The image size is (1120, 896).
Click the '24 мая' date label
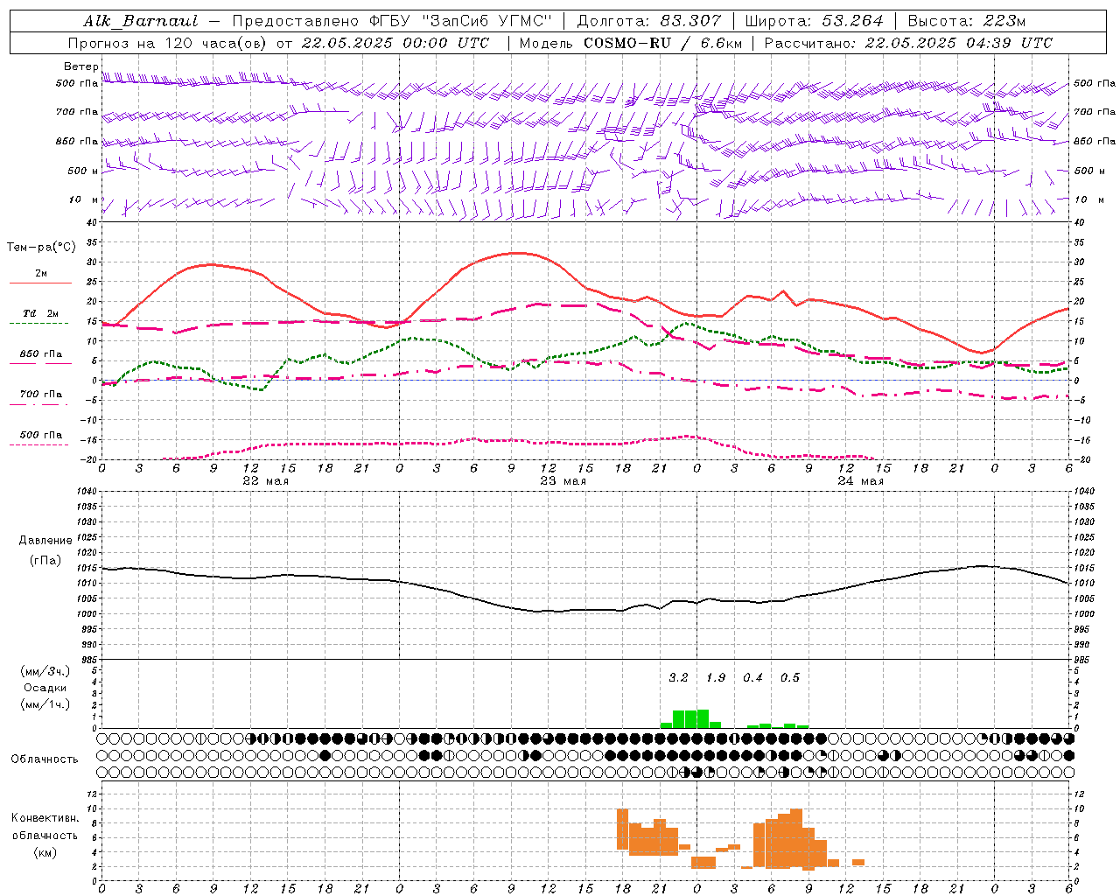pos(860,480)
